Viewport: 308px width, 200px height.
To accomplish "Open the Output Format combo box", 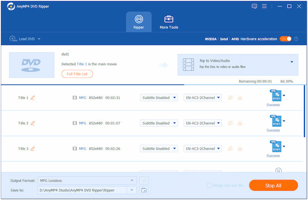I will 87,181.
